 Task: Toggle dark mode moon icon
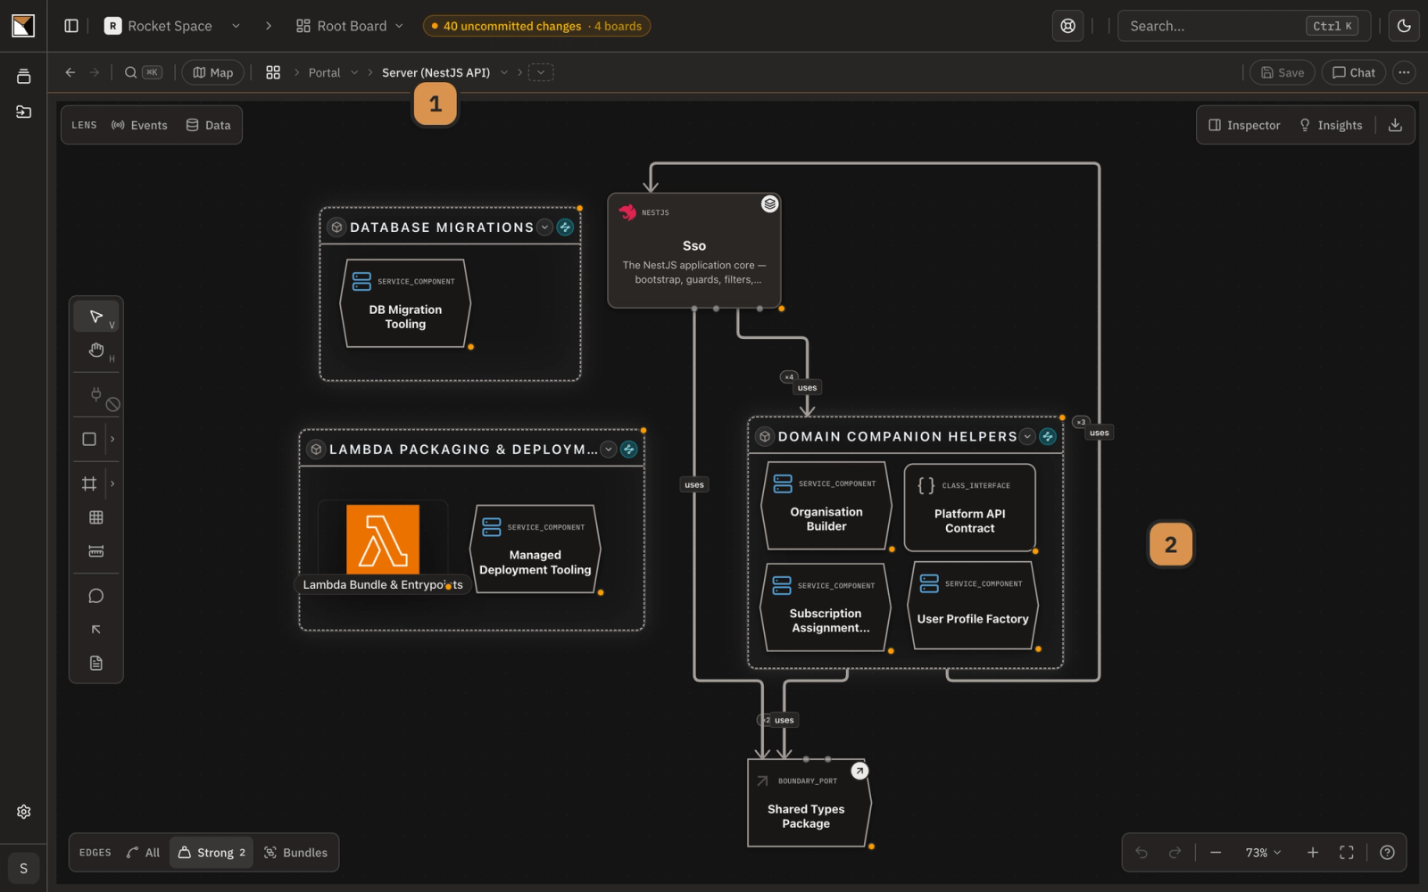pyautogui.click(x=1404, y=26)
